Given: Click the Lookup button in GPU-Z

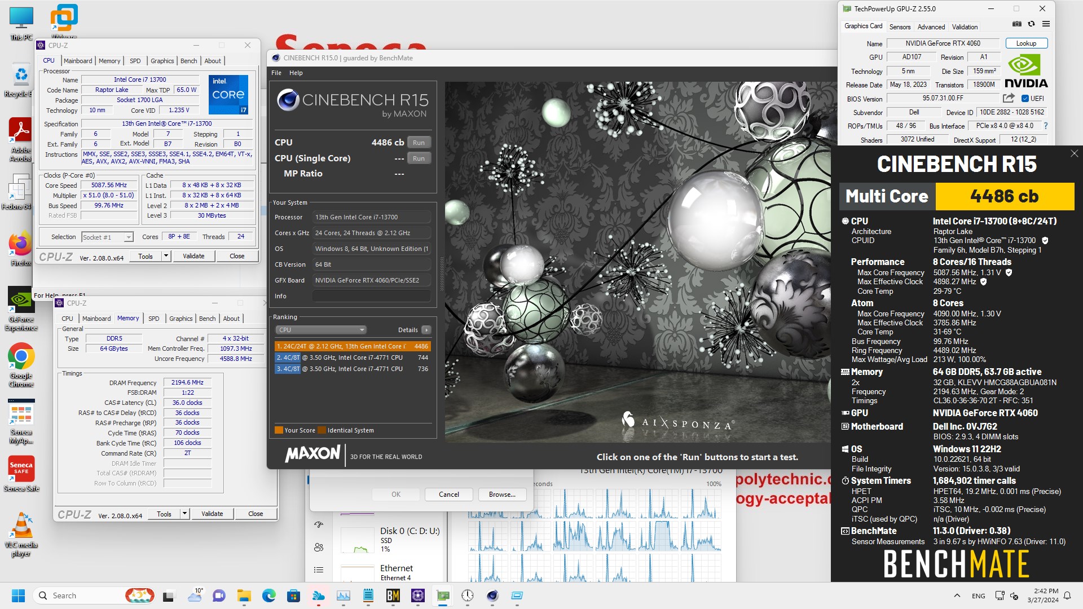Looking at the screenshot, I should click(1026, 43).
